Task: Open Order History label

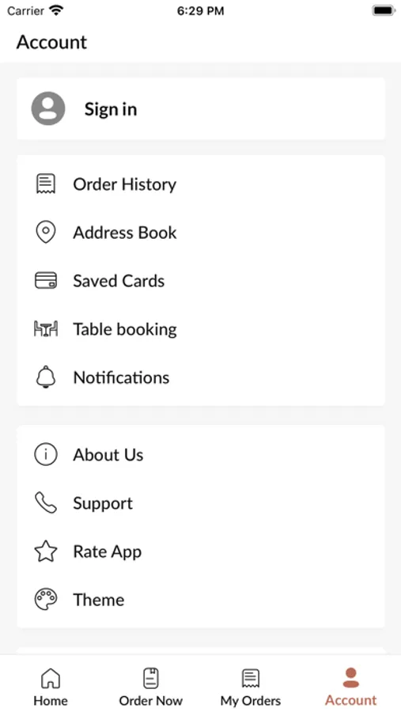Action: tap(125, 184)
